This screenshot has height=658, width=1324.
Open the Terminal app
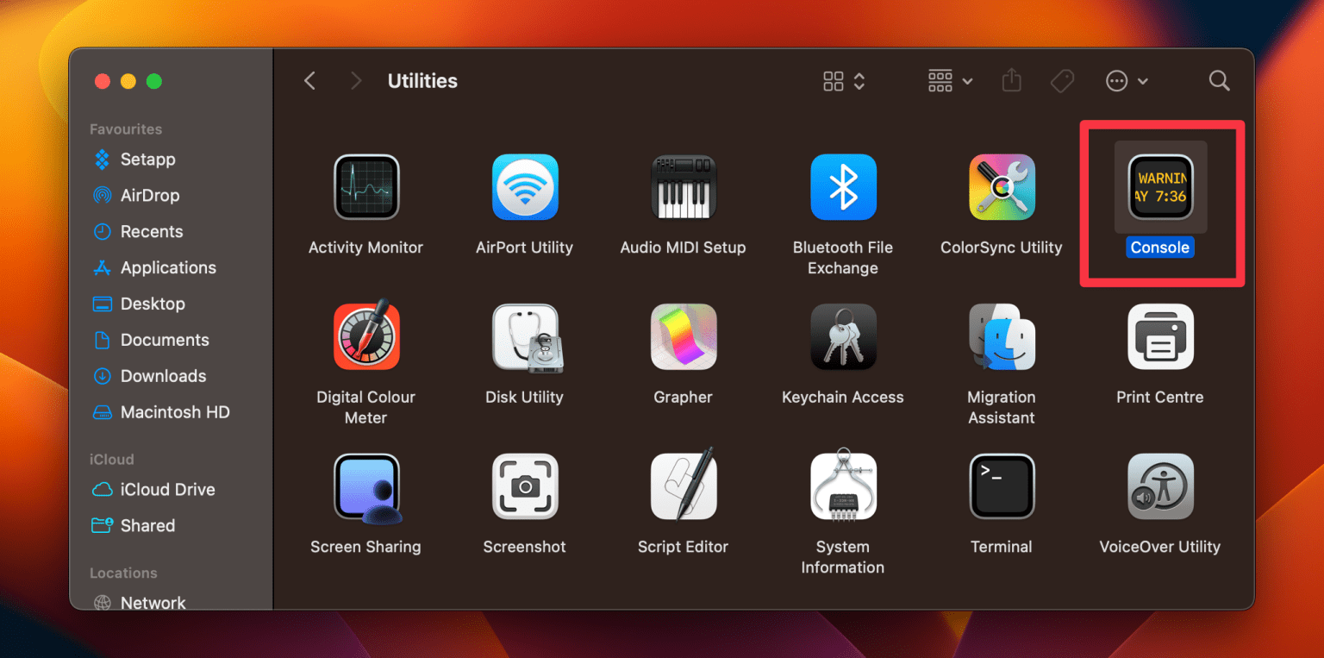1001,486
